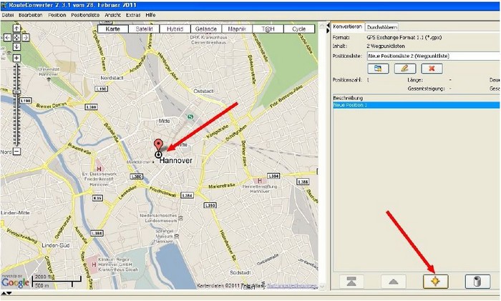Click the bottom splitter down arrow

coord(9,293)
